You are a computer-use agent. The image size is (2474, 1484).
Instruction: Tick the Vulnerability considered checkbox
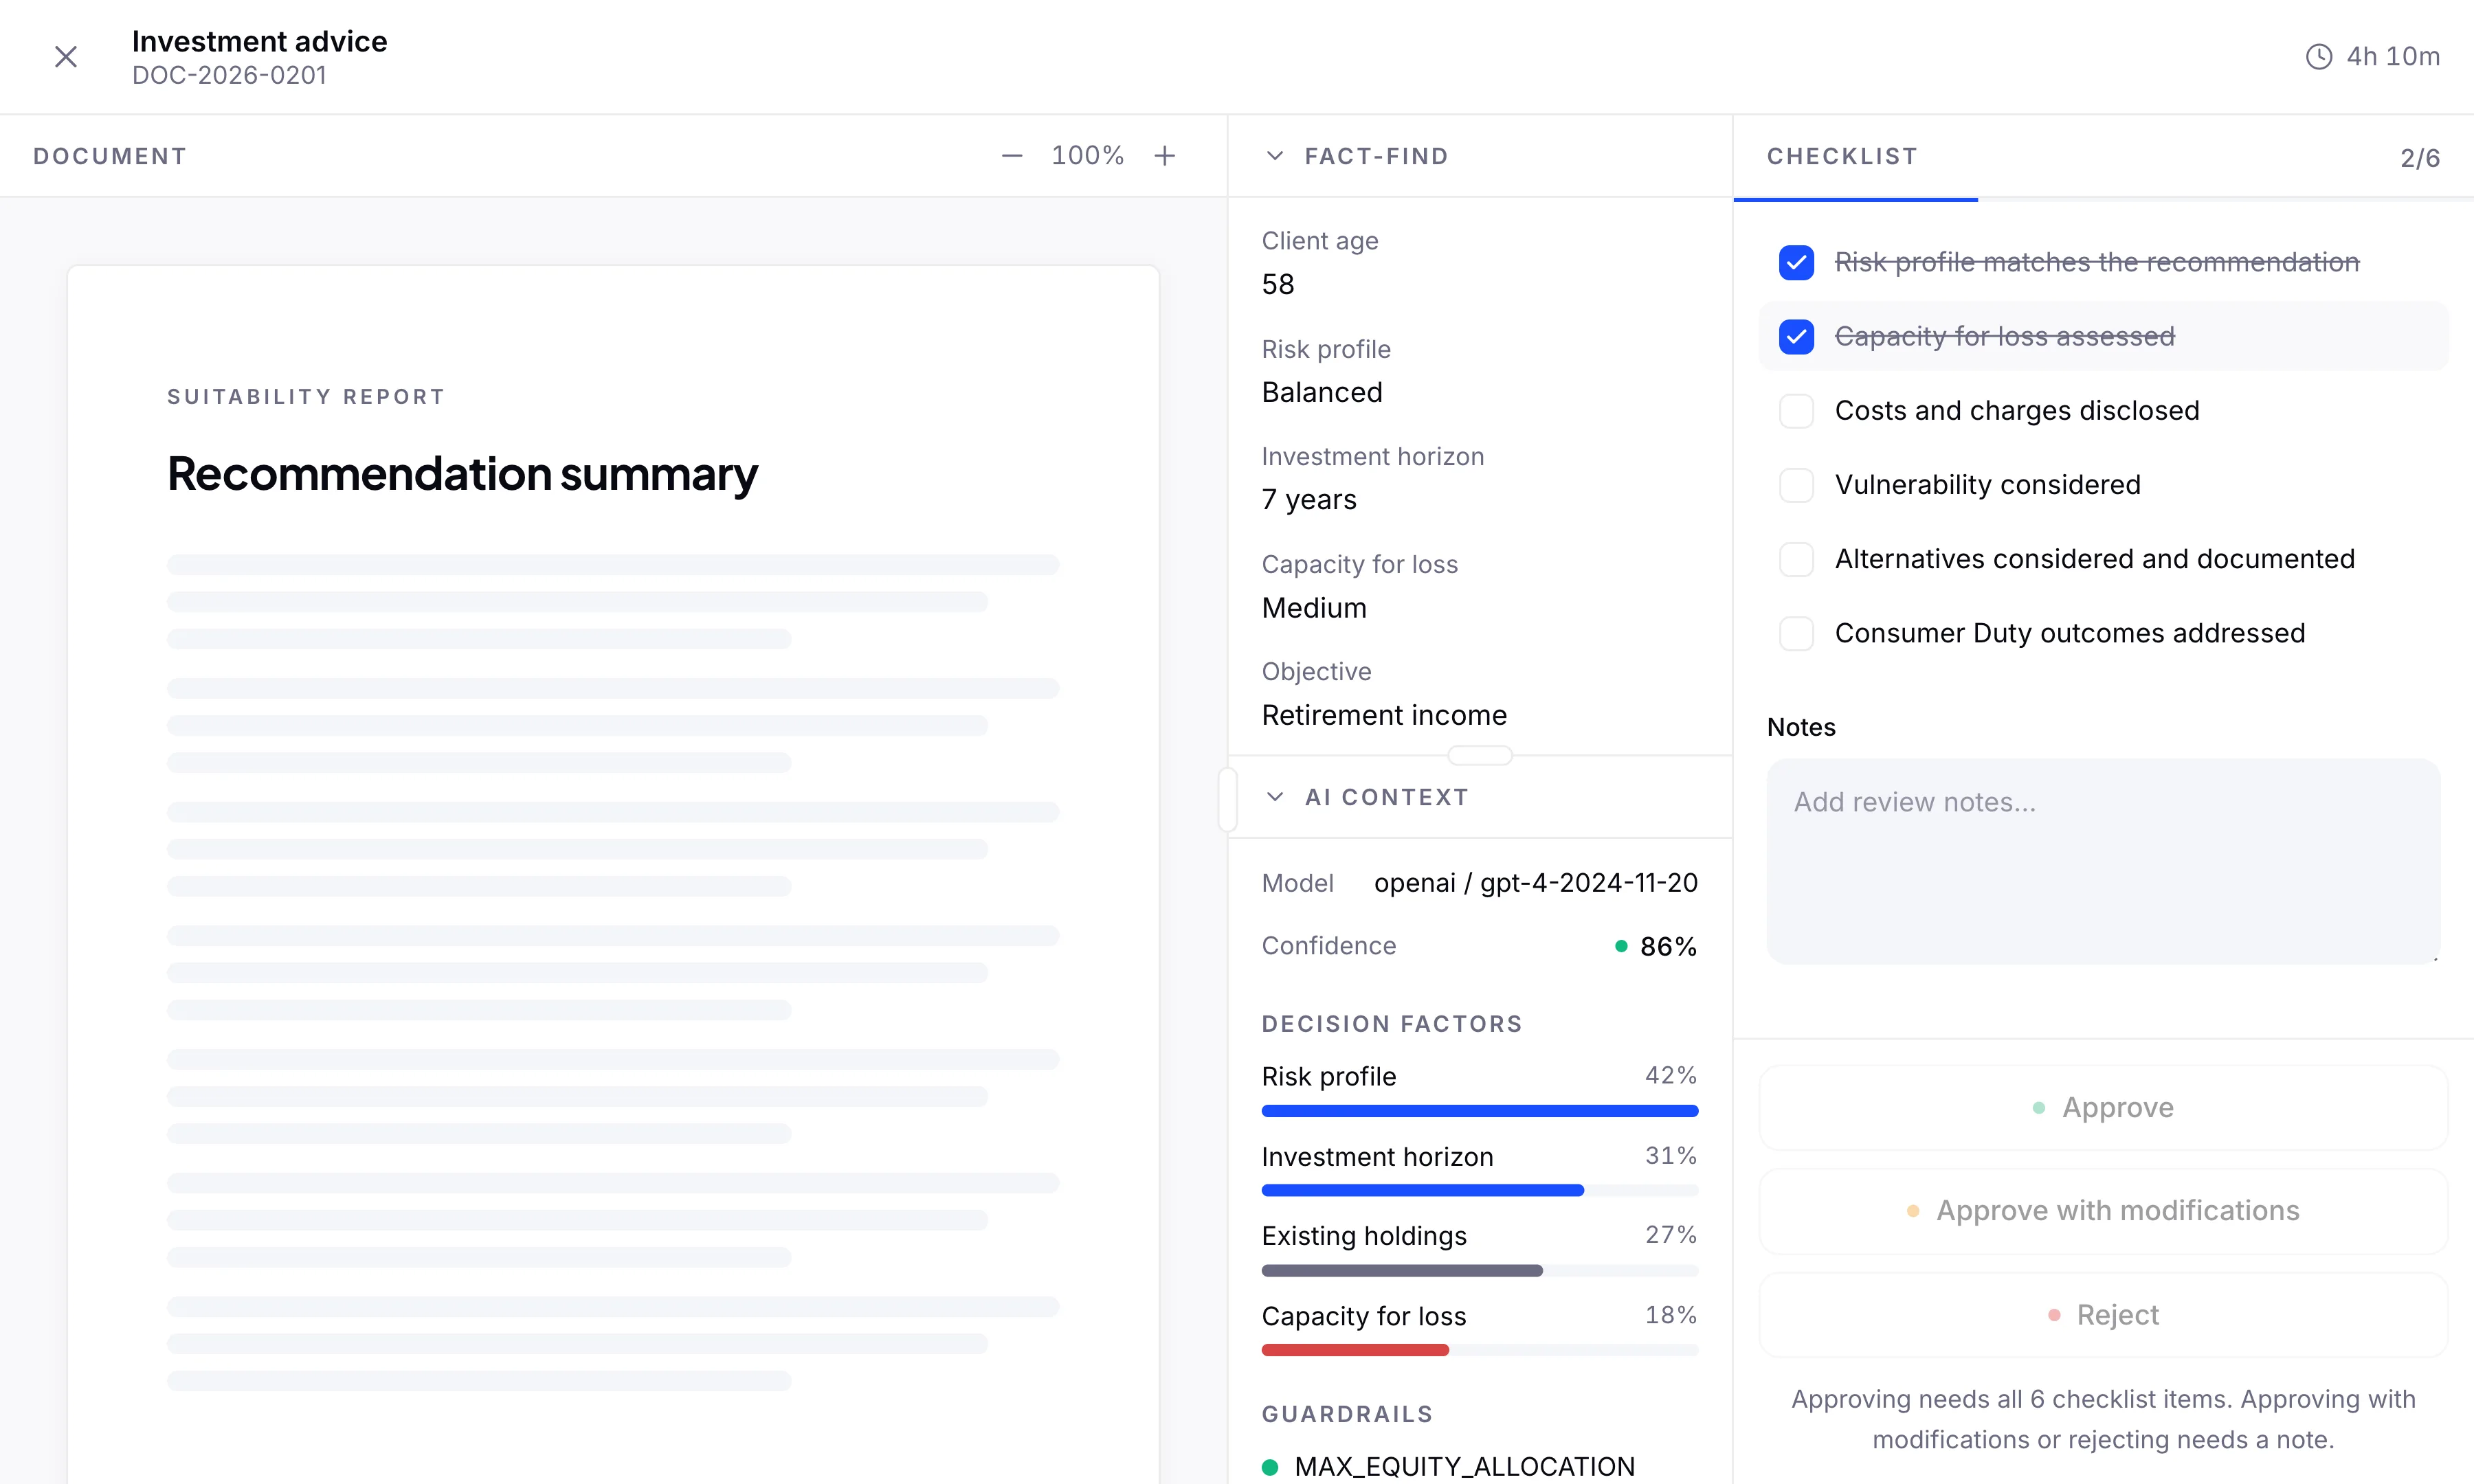coord(1796,485)
